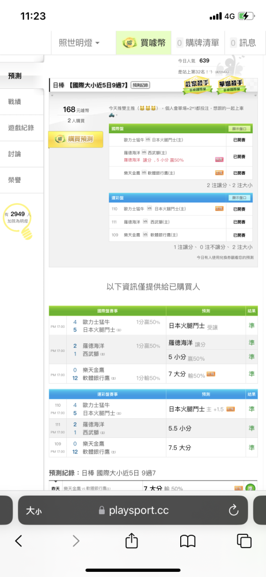Click the 預測紀錄：日棒 國際大小近5日 heading
Viewport: 266px width, 577px height.
tap(103, 473)
